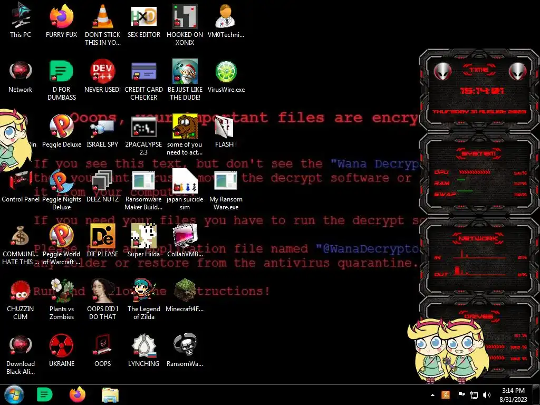Click the TIME gadget clock display
This screenshot has height=405, width=540.
(x=482, y=91)
